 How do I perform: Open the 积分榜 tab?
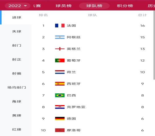coord(125,6)
